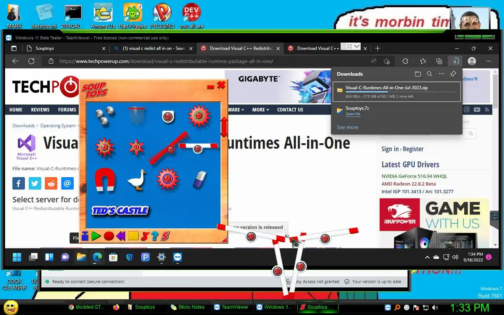Open AMD Radeon 22.8.2 Beta driver link
The height and width of the screenshot is (315, 504).
(409, 184)
